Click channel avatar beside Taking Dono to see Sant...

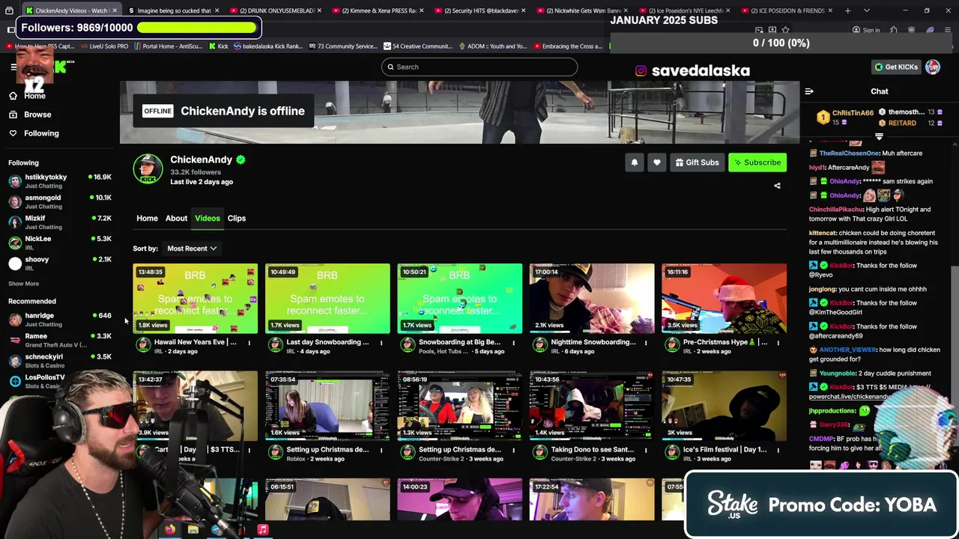539,452
